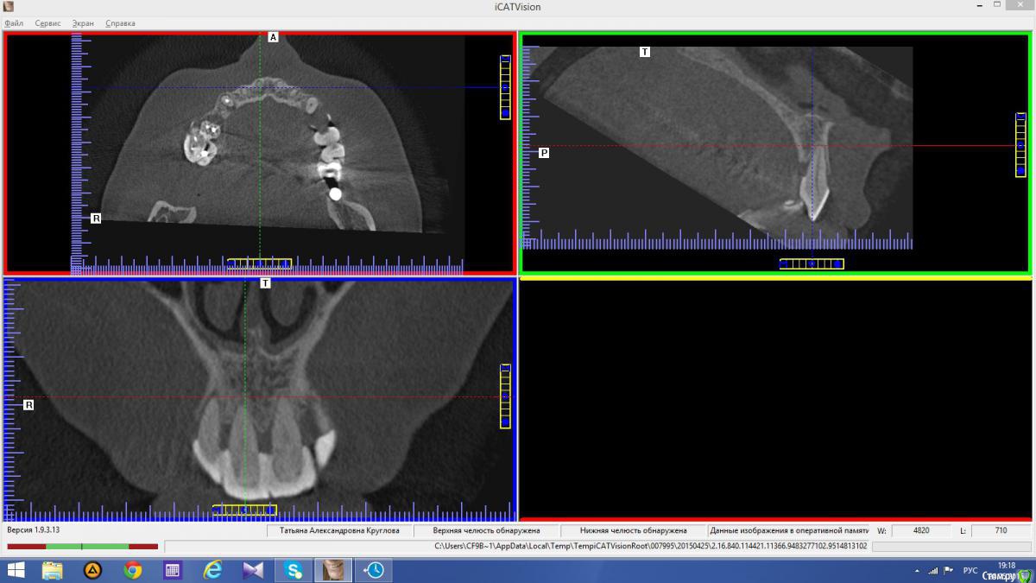Click the vertical slice slider in axial view

click(505, 87)
